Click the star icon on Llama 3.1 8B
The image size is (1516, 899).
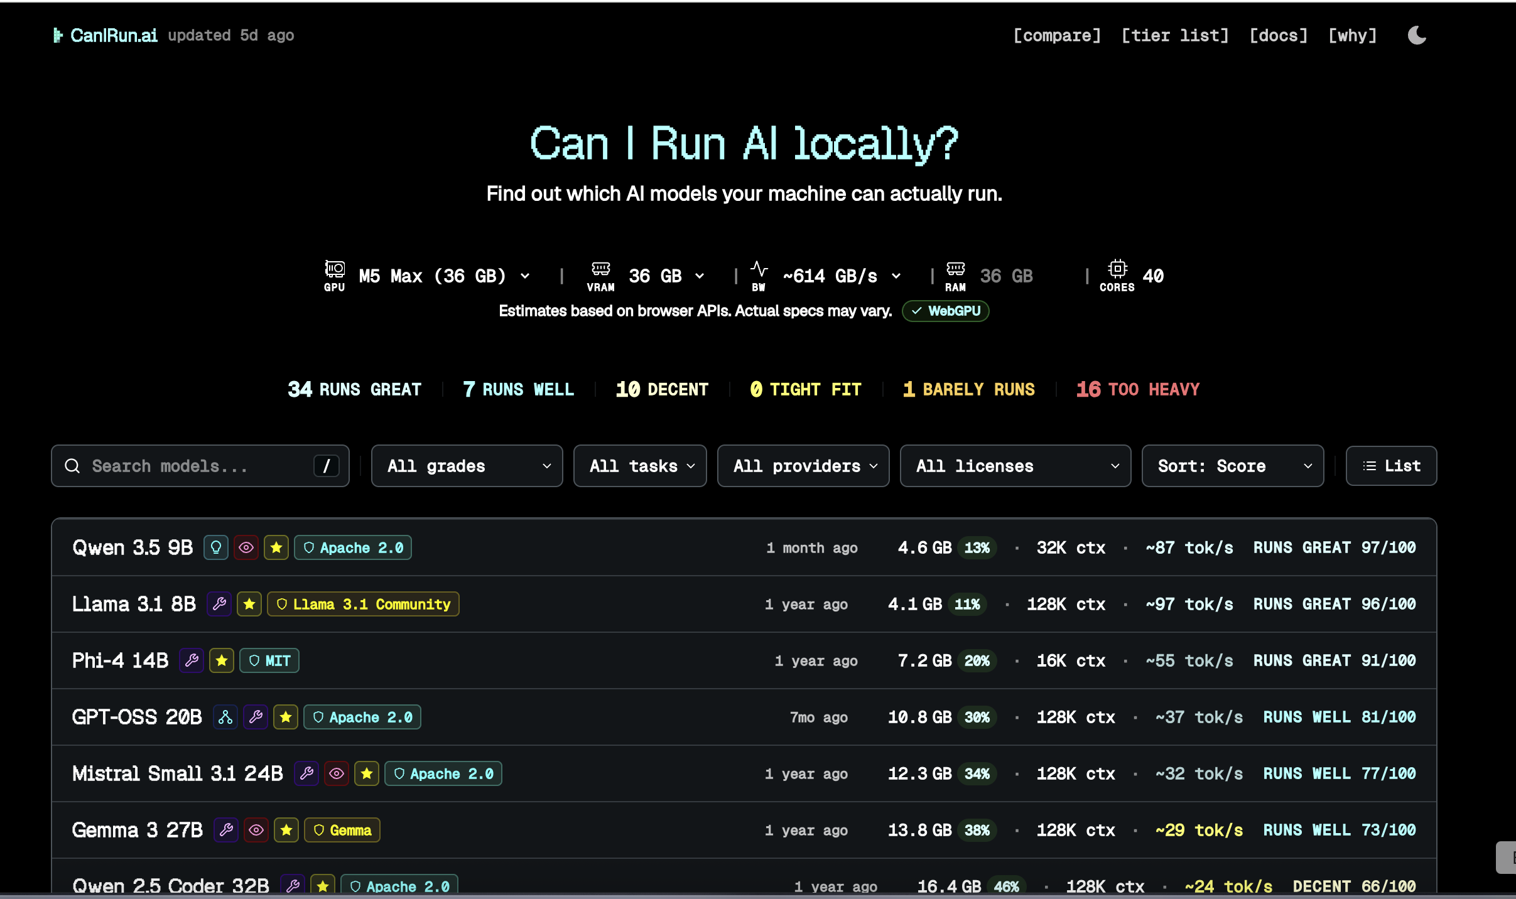(249, 604)
